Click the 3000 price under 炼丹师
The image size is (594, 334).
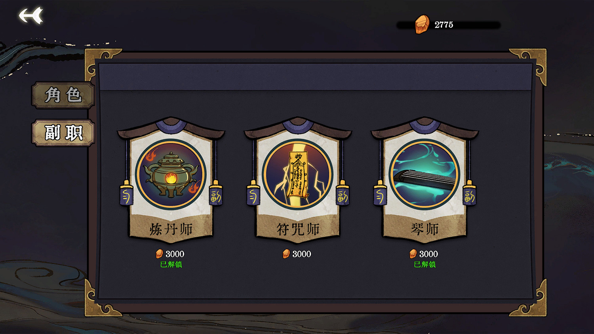[x=175, y=254]
